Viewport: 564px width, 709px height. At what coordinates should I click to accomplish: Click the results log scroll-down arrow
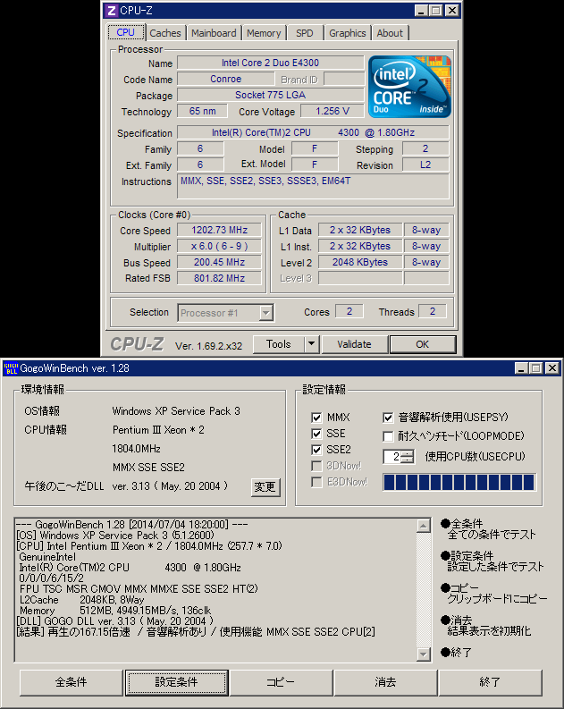pyautogui.click(x=423, y=654)
